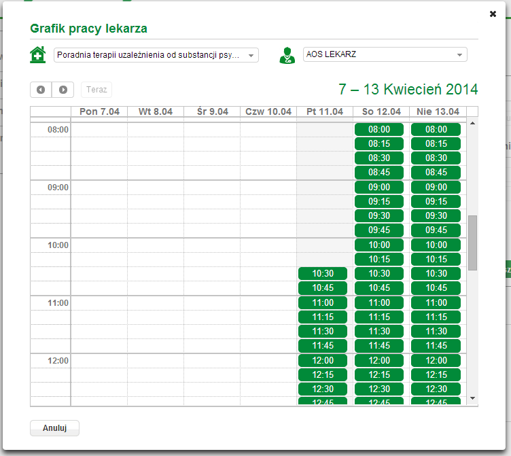Choose the 10:15 slot on Saturday 12.04
The width and height of the screenshot is (511, 456).
tap(379, 260)
